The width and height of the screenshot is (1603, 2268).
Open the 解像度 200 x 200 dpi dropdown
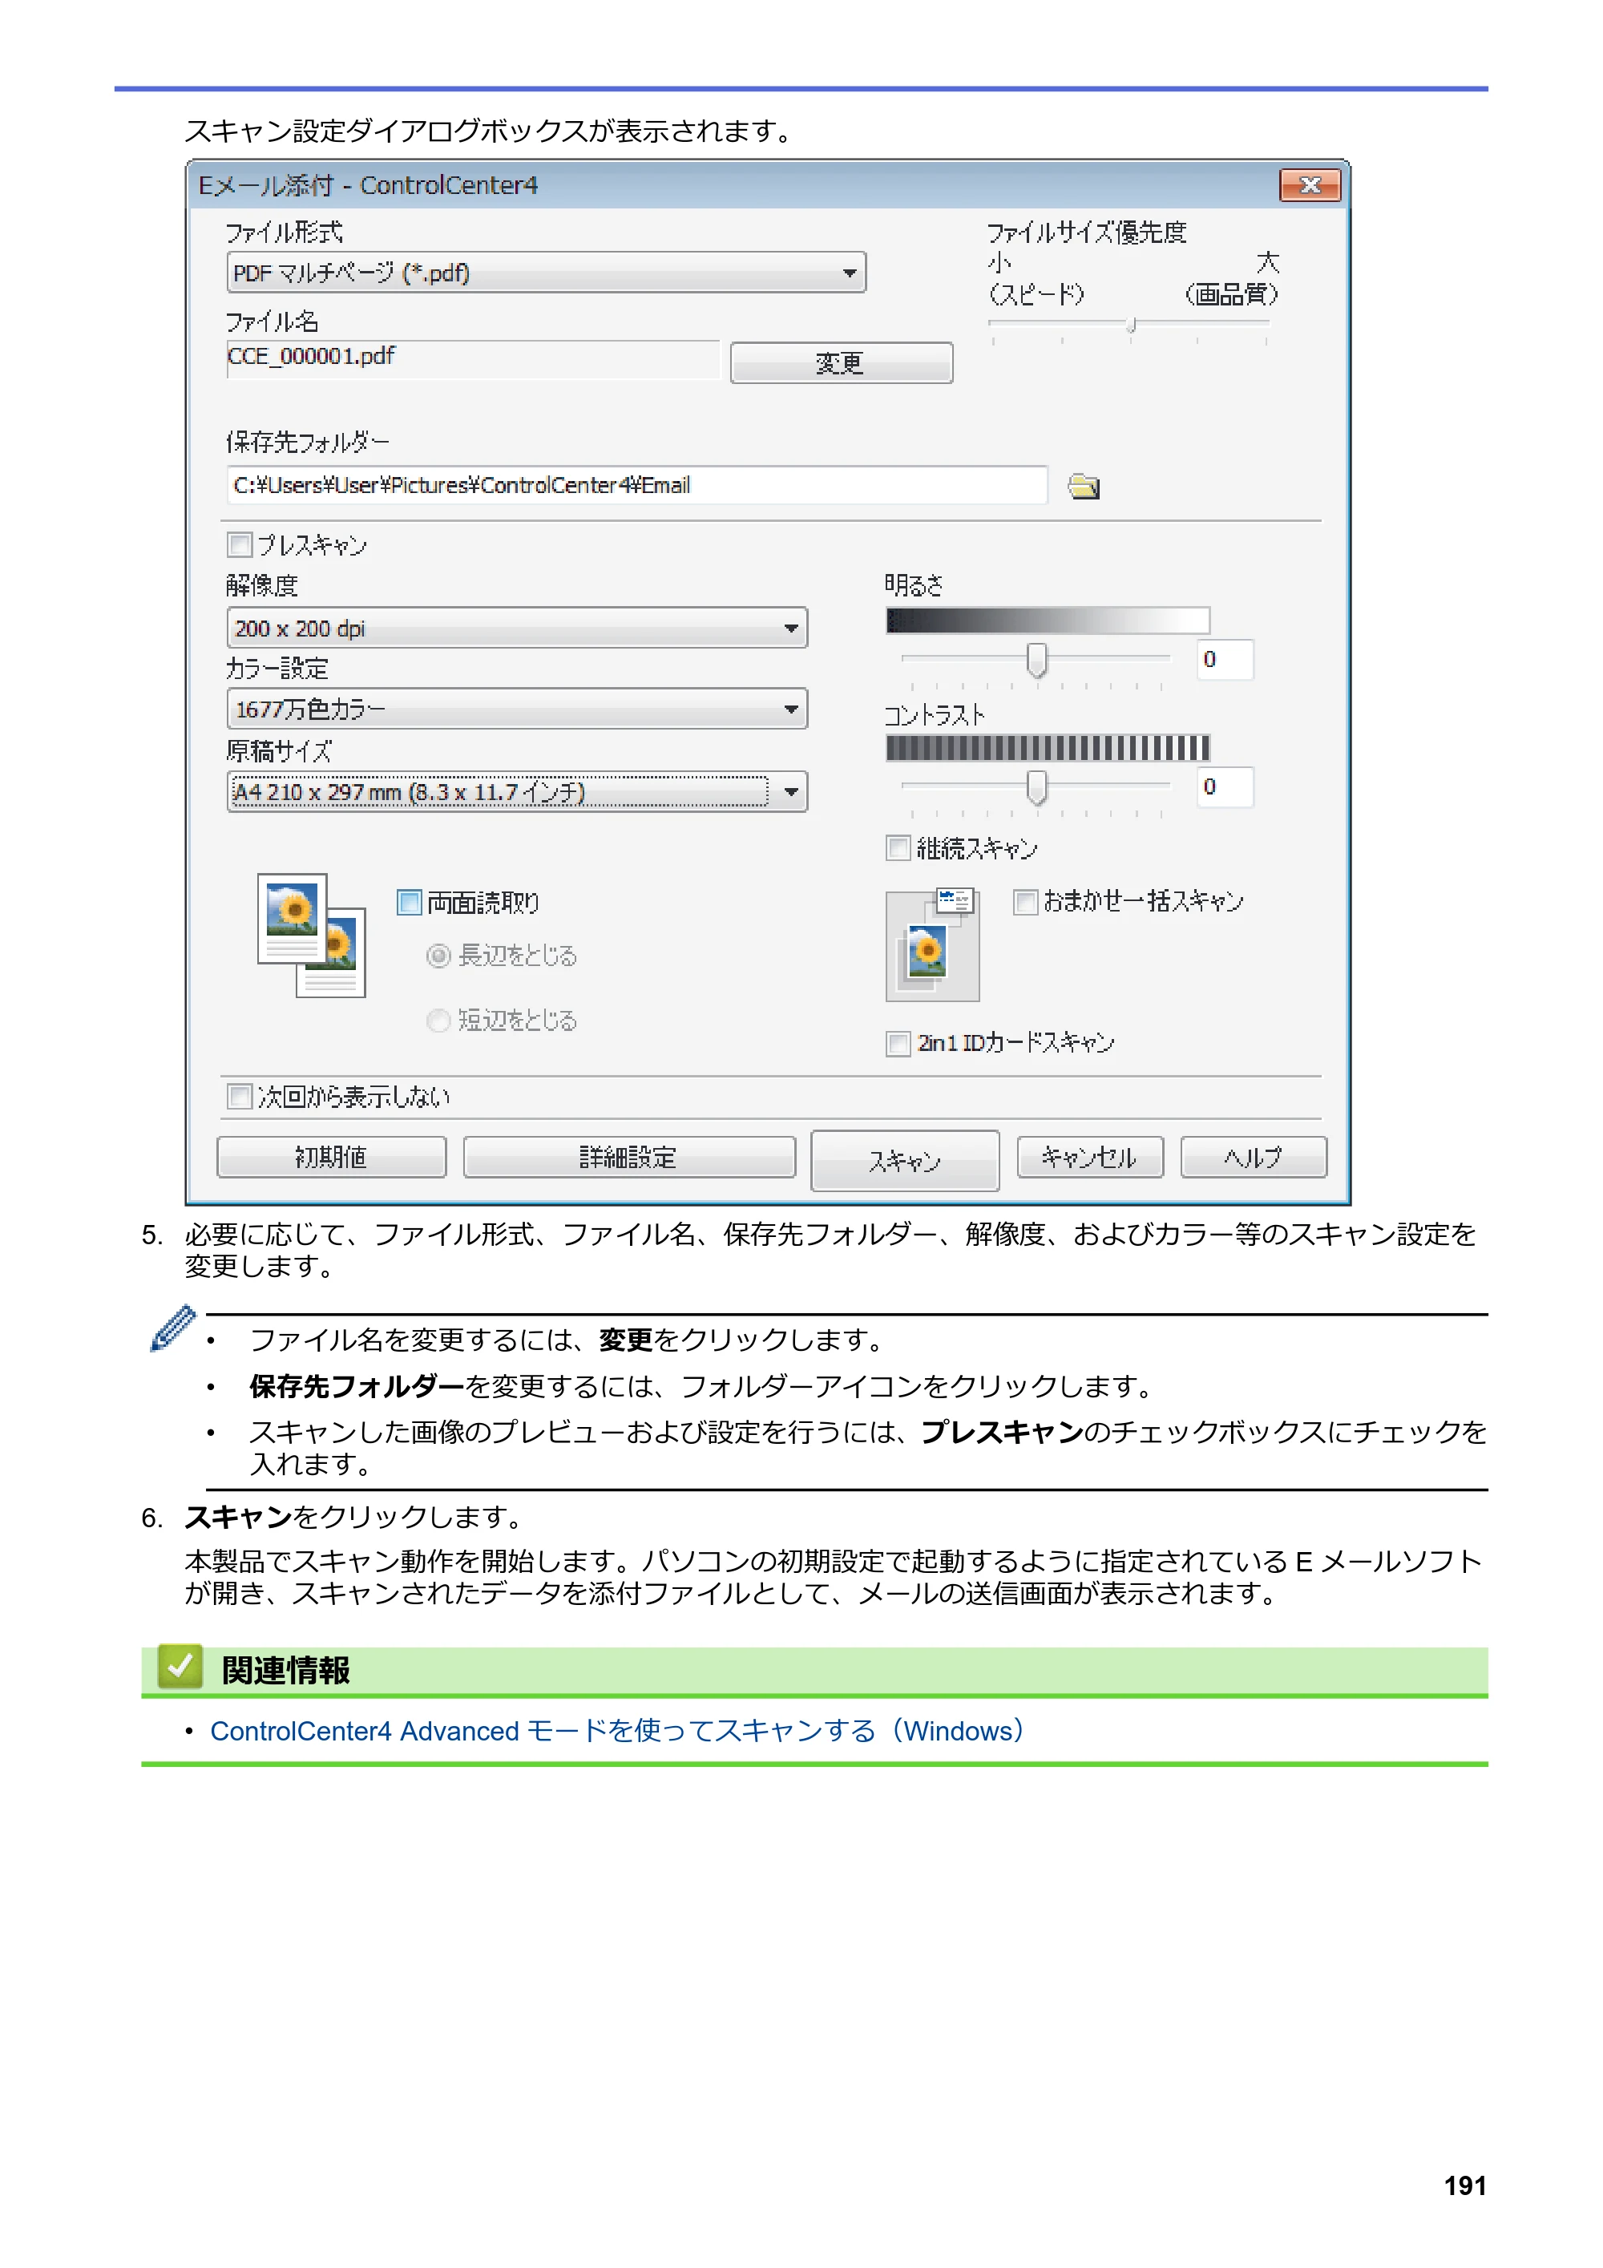[518, 629]
